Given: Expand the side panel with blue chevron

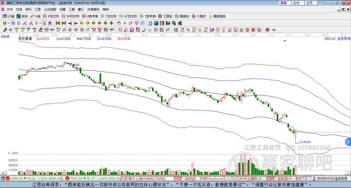Looking at the screenshot, I should (348, 142).
